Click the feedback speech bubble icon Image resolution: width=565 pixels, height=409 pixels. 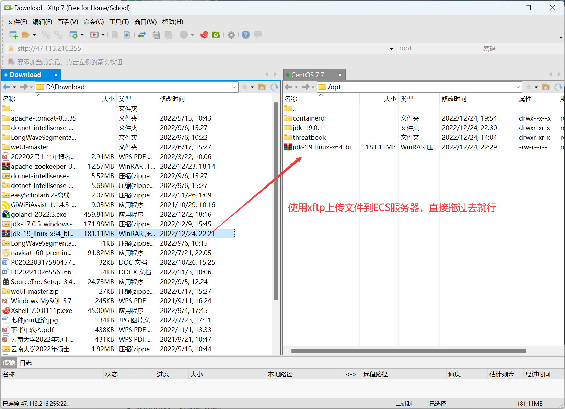[x=258, y=35]
